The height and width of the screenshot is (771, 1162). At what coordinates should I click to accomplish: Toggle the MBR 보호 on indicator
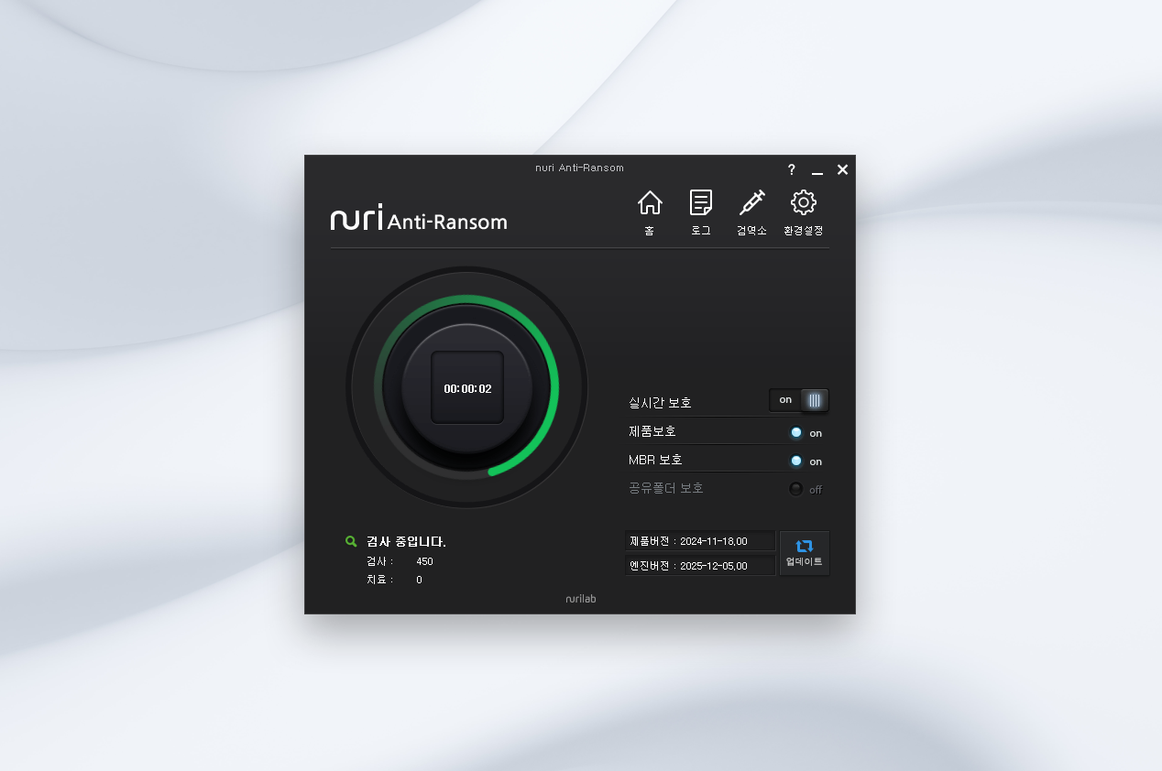796,461
